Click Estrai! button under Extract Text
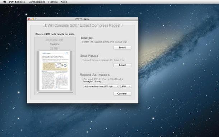Screen dimensions: 219x137 tap(122, 47)
